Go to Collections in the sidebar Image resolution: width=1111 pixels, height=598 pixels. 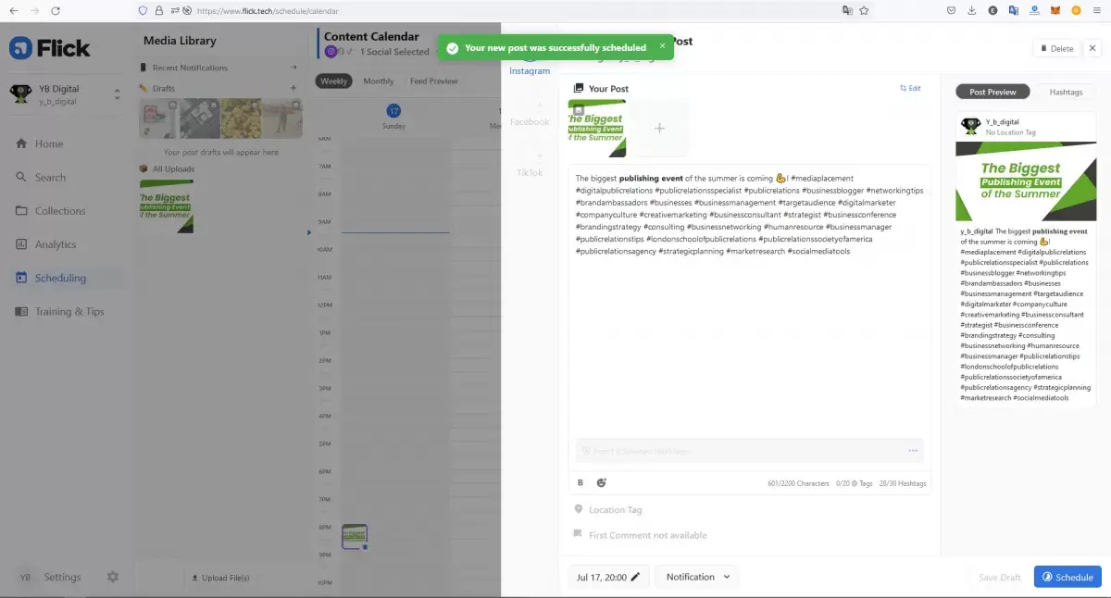pyautogui.click(x=59, y=211)
